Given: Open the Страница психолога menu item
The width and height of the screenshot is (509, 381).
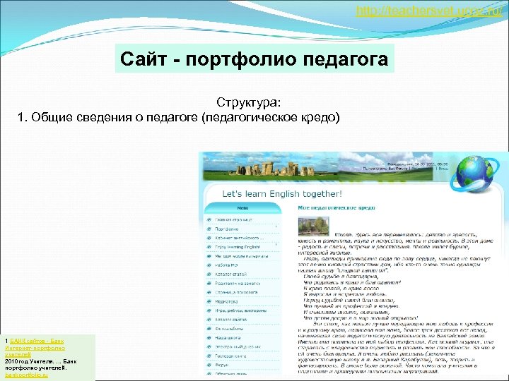Looking at the screenshot, I should pyautogui.click(x=236, y=292).
